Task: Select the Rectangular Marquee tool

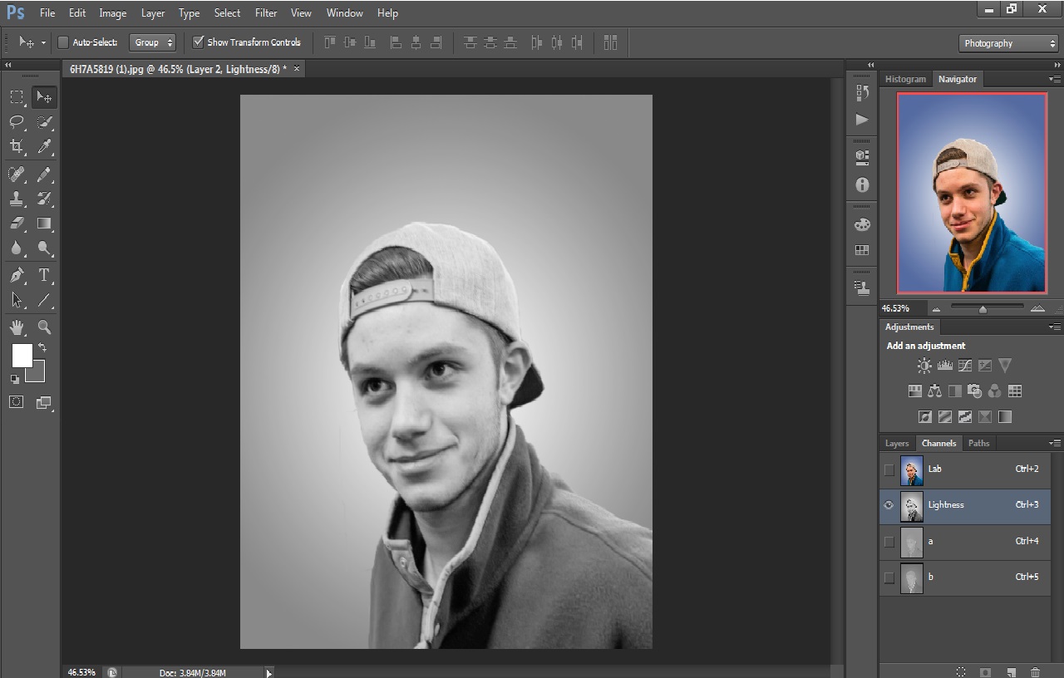Action: click(x=17, y=97)
